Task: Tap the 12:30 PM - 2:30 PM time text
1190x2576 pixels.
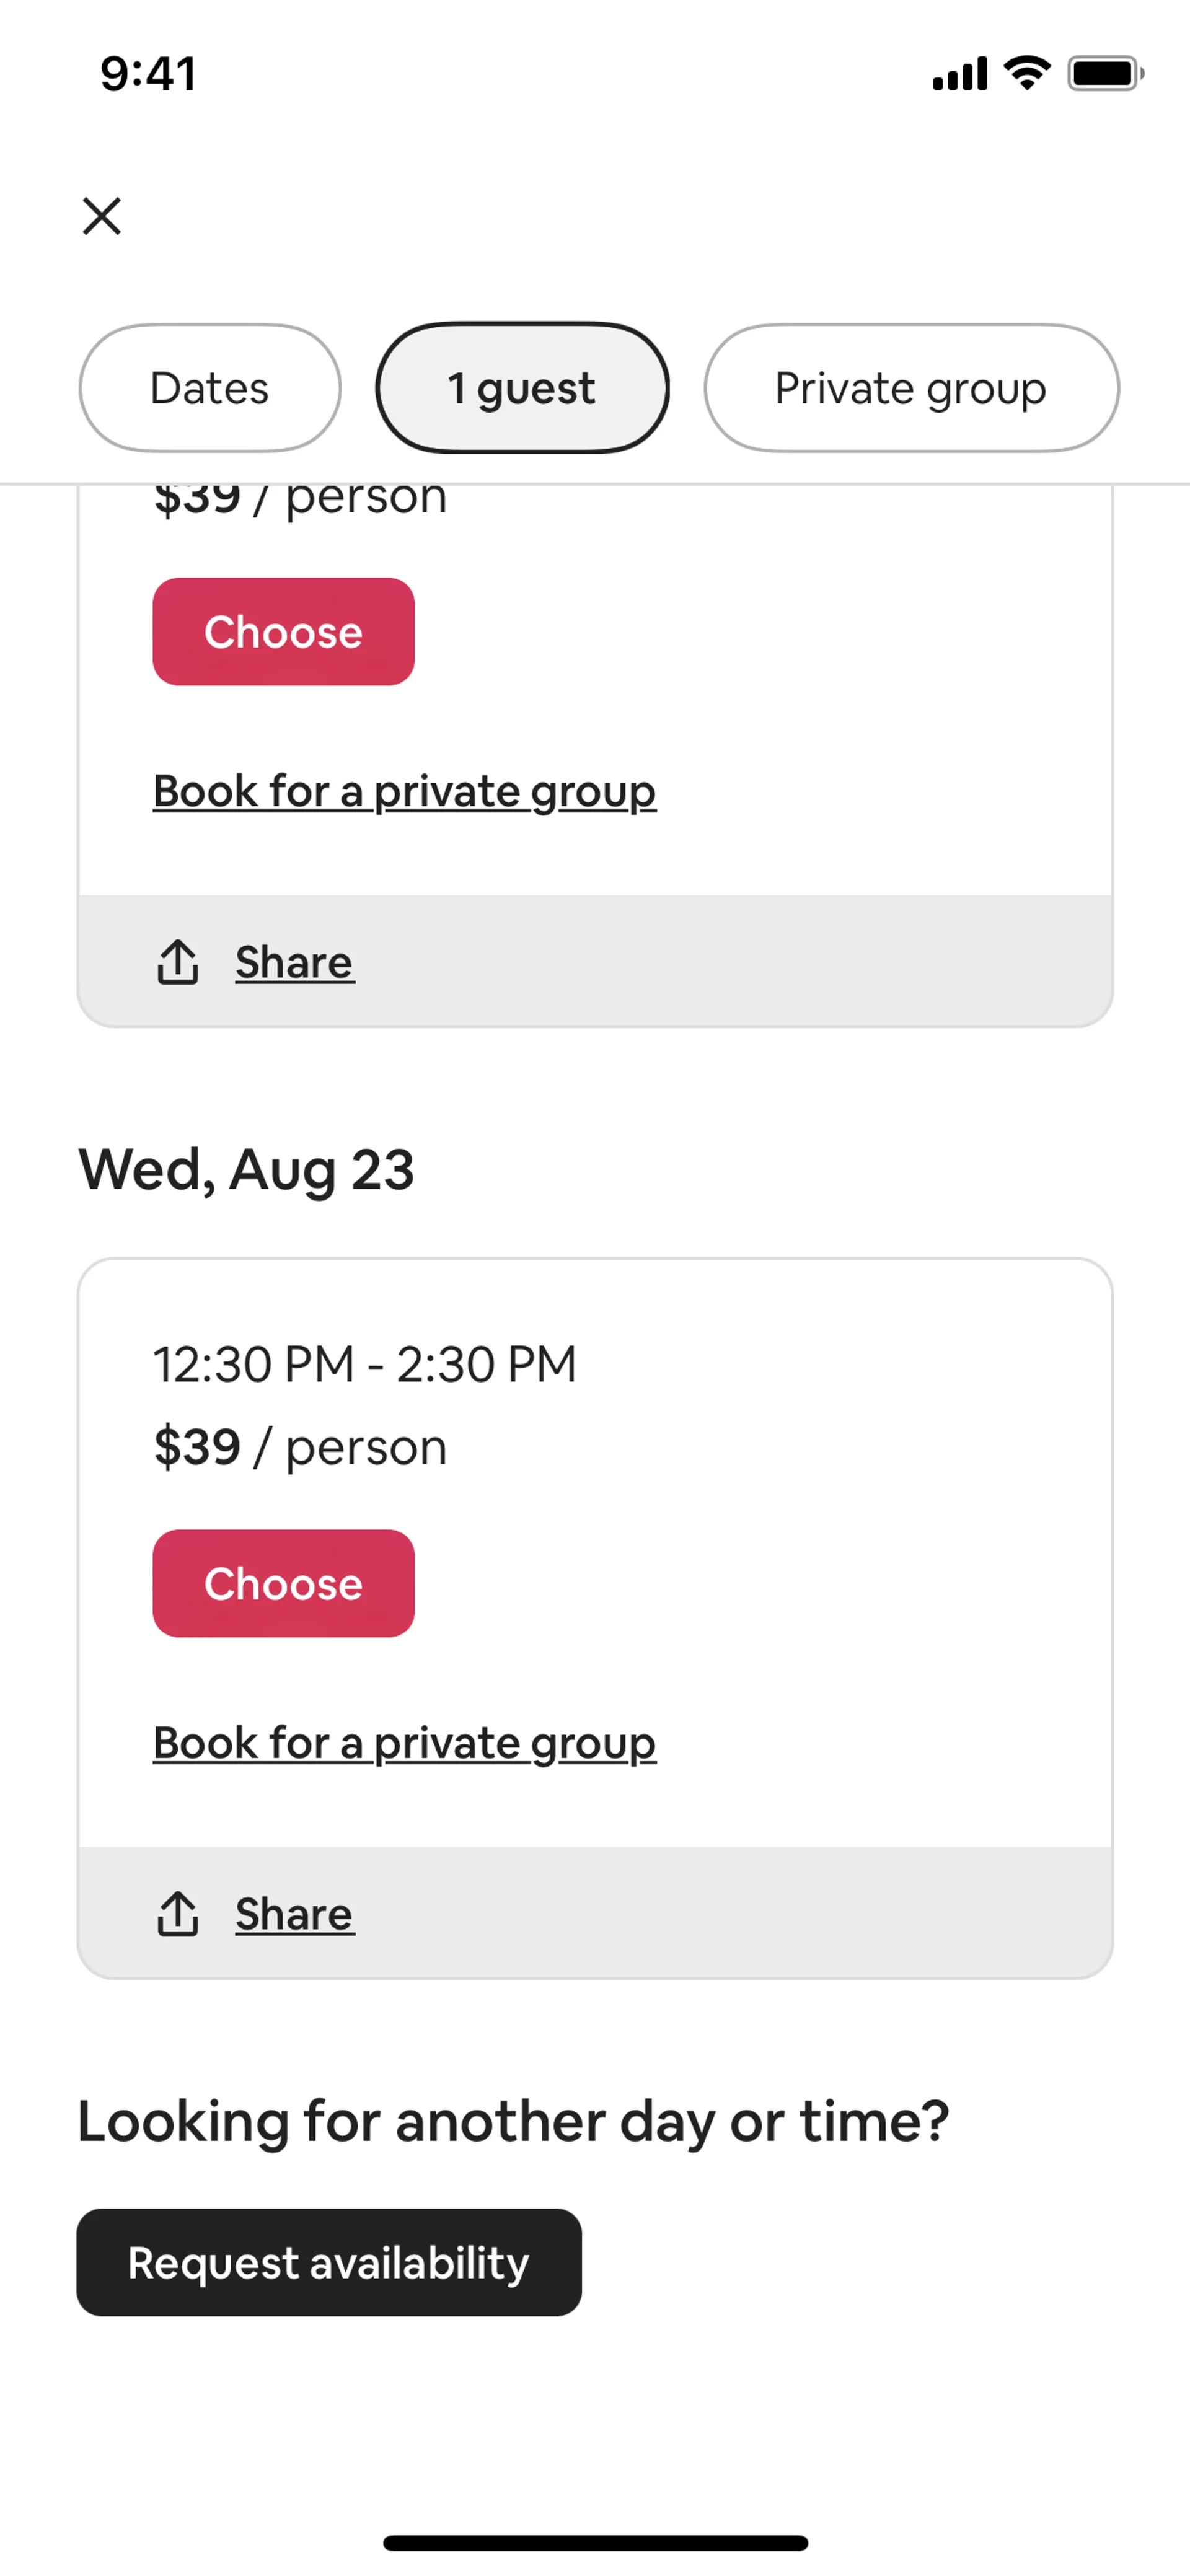Action: click(364, 1364)
